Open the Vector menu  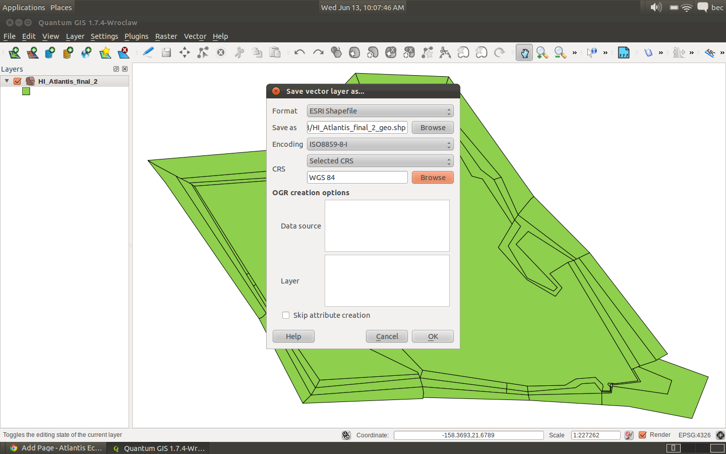coord(195,36)
